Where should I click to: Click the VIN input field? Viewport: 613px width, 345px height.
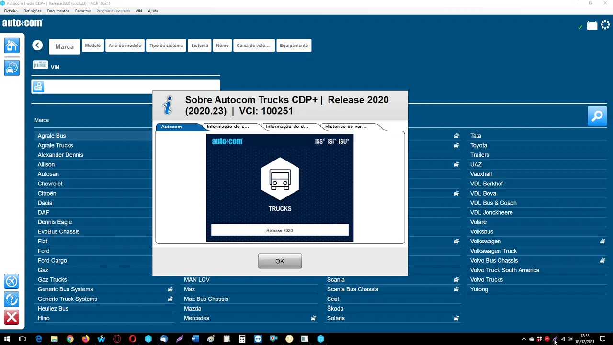tap(125, 86)
